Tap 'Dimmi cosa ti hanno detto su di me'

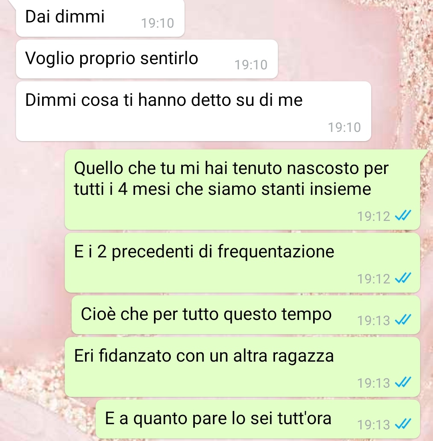point(194,111)
